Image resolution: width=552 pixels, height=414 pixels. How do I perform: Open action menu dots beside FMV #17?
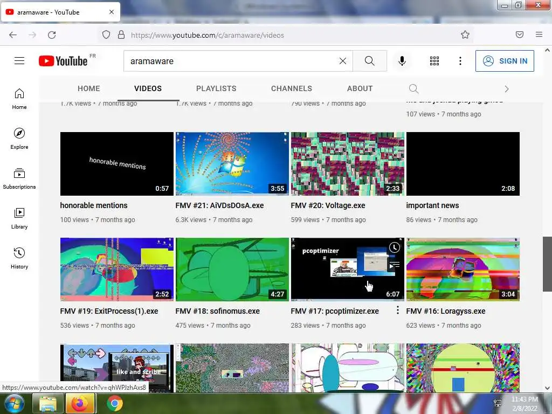click(x=397, y=310)
